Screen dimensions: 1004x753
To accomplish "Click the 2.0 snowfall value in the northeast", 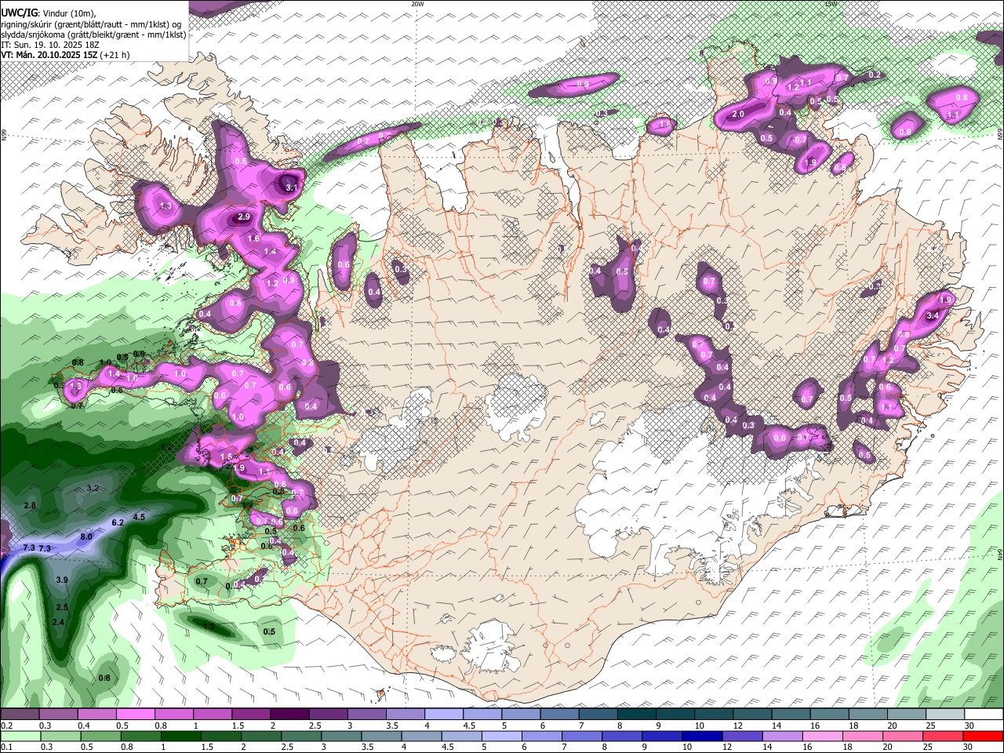I will click(738, 115).
